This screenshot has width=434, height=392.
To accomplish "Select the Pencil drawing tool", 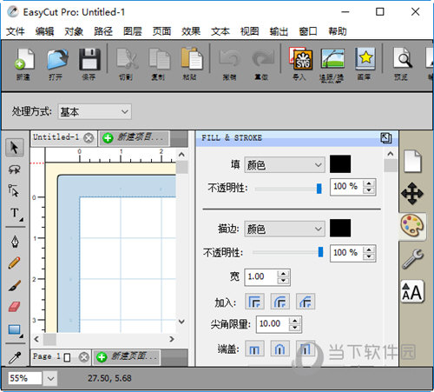I will 14,262.
